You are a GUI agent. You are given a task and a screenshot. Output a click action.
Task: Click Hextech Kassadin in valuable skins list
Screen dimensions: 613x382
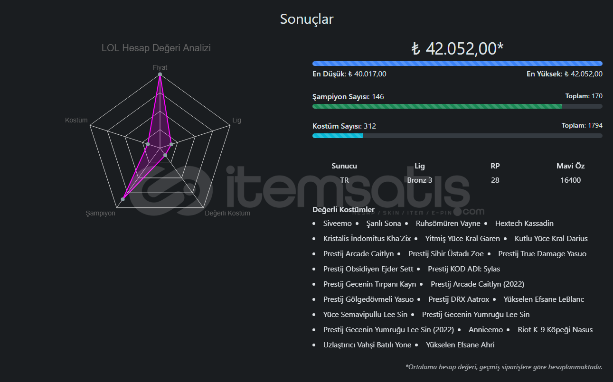click(524, 224)
